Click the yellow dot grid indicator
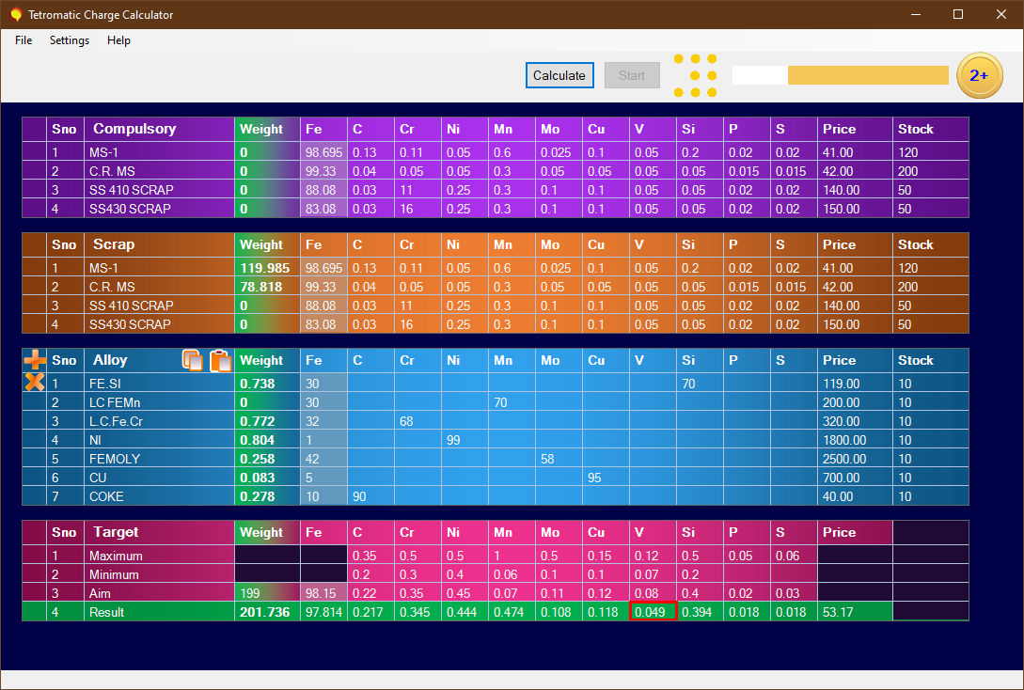 point(696,74)
